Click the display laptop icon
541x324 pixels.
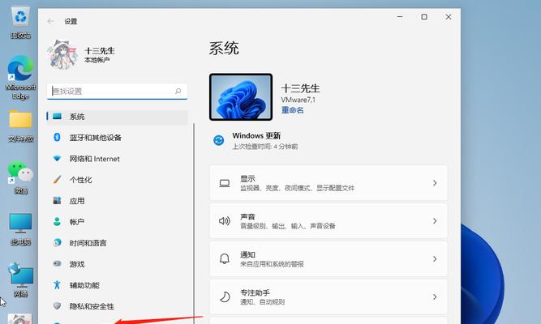click(x=225, y=183)
